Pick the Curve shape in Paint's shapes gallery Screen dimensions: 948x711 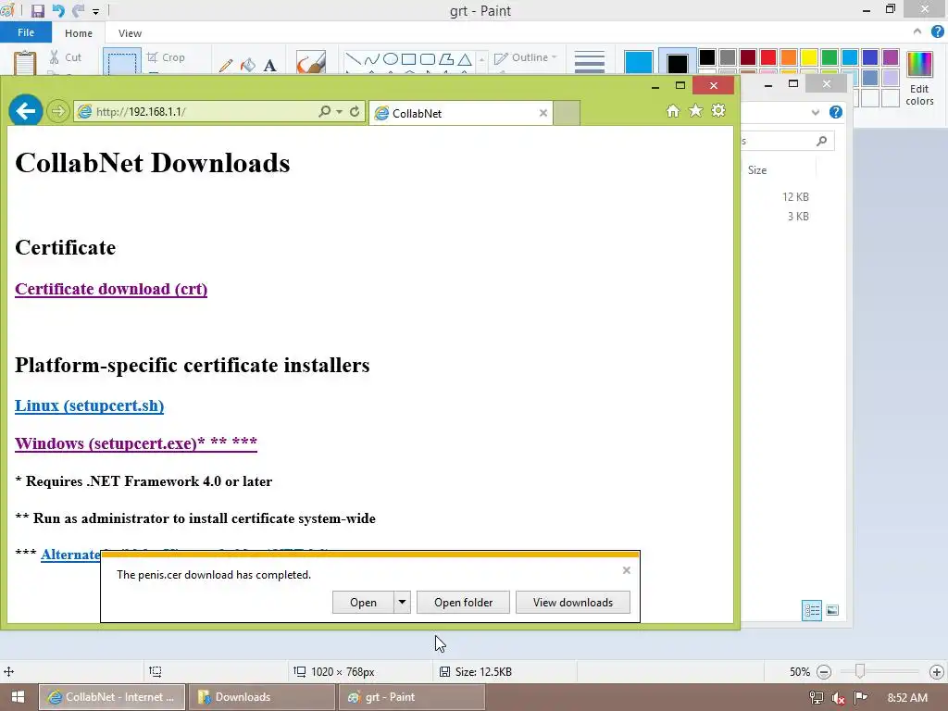(x=372, y=58)
